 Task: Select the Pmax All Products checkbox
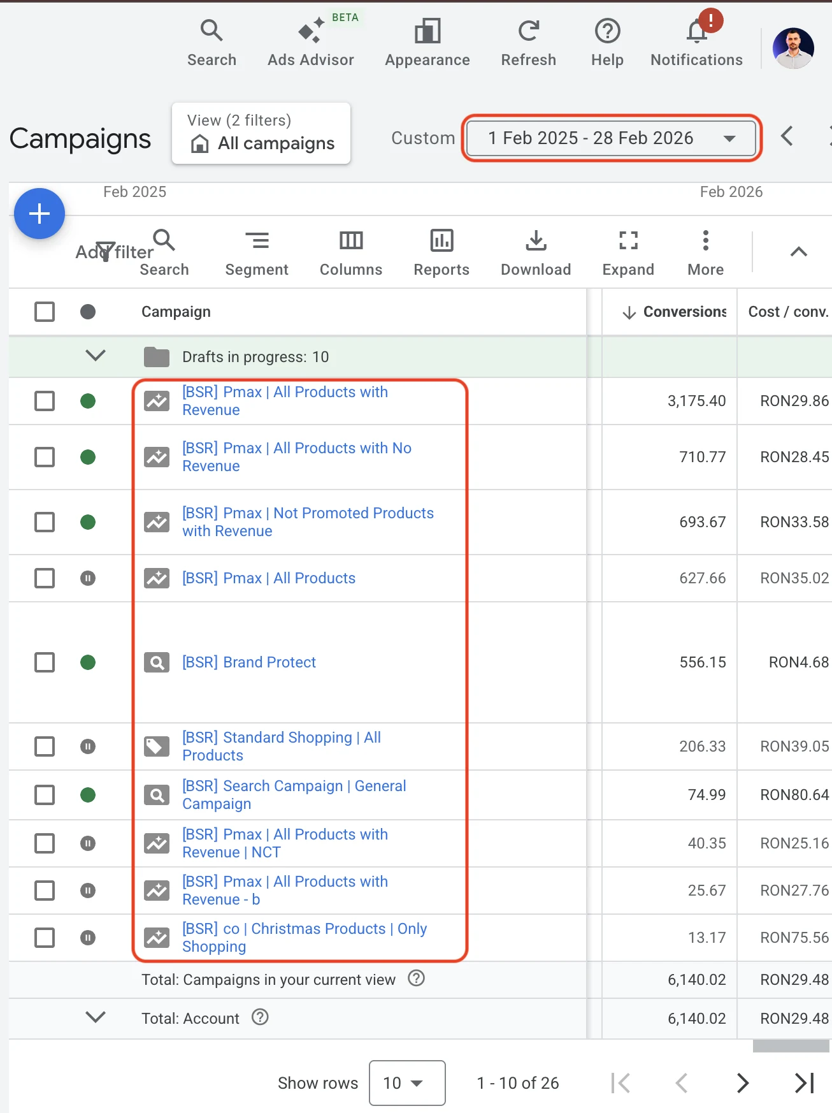[45, 578]
